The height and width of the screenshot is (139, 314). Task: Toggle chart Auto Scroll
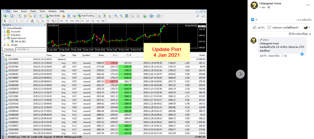[x=133, y=16]
